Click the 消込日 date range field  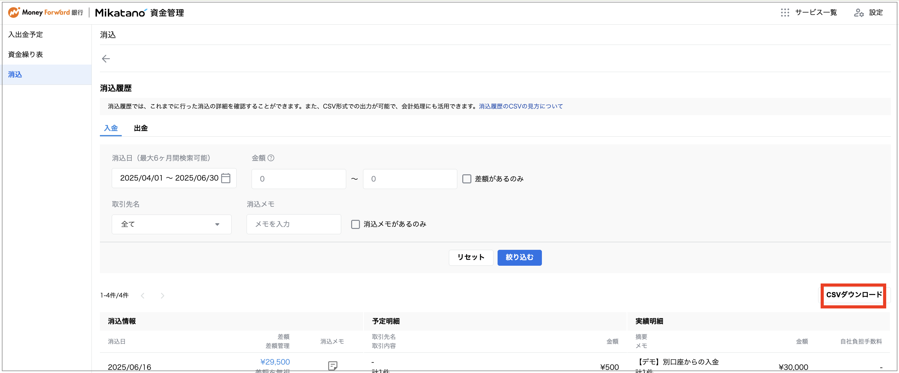click(x=174, y=178)
